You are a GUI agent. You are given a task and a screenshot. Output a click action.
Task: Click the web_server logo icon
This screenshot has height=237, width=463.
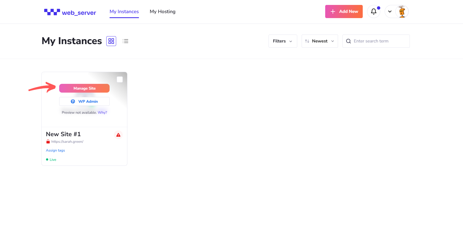(52, 12)
